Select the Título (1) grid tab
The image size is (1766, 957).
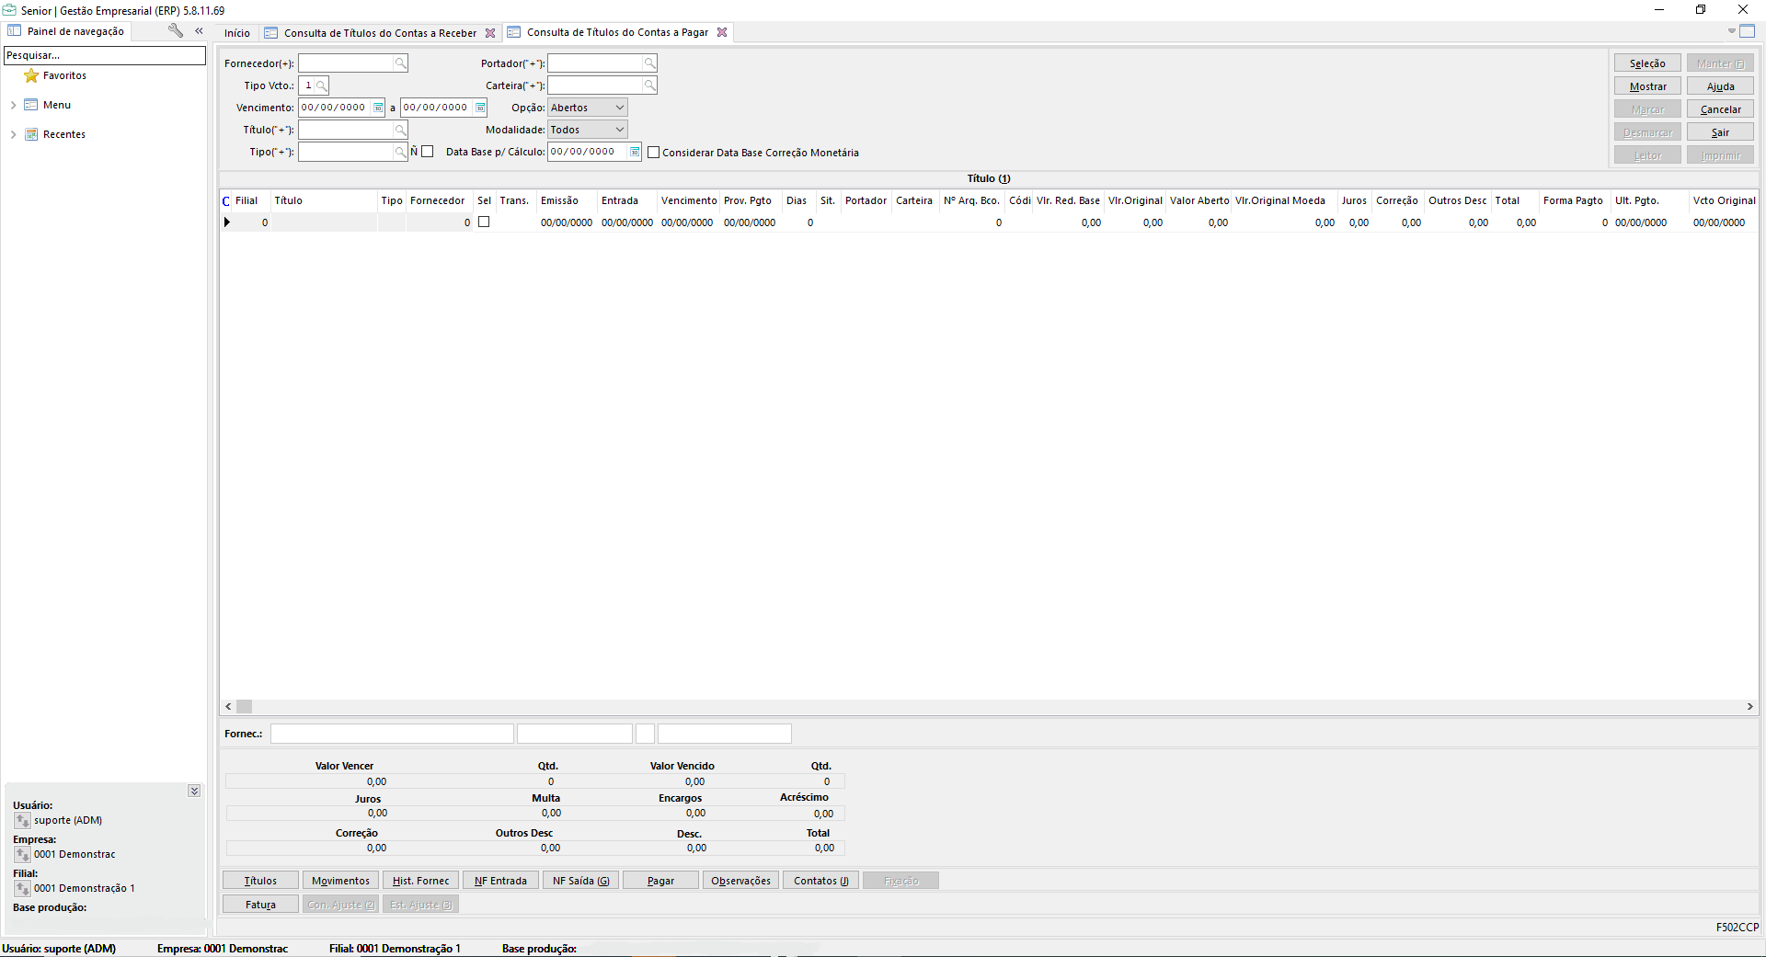point(989,178)
